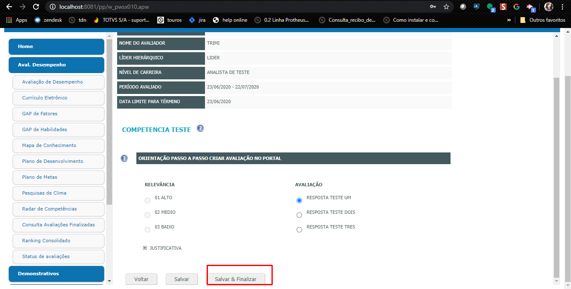Click the Google G extension icon
The width and height of the screenshot is (571, 289).
tap(517, 7)
